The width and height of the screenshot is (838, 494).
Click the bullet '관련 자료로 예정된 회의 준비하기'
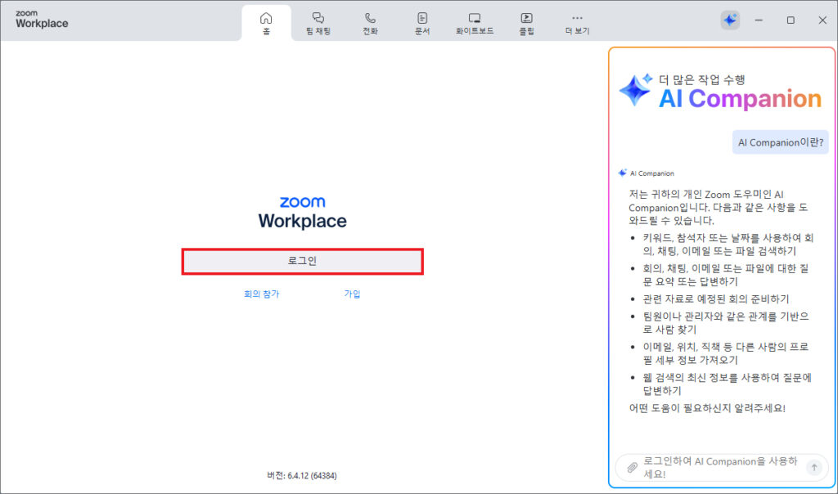(x=716, y=299)
